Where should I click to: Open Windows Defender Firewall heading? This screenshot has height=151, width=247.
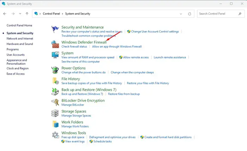tap(84, 42)
